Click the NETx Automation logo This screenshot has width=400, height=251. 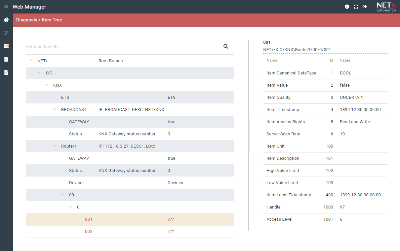(x=386, y=7)
